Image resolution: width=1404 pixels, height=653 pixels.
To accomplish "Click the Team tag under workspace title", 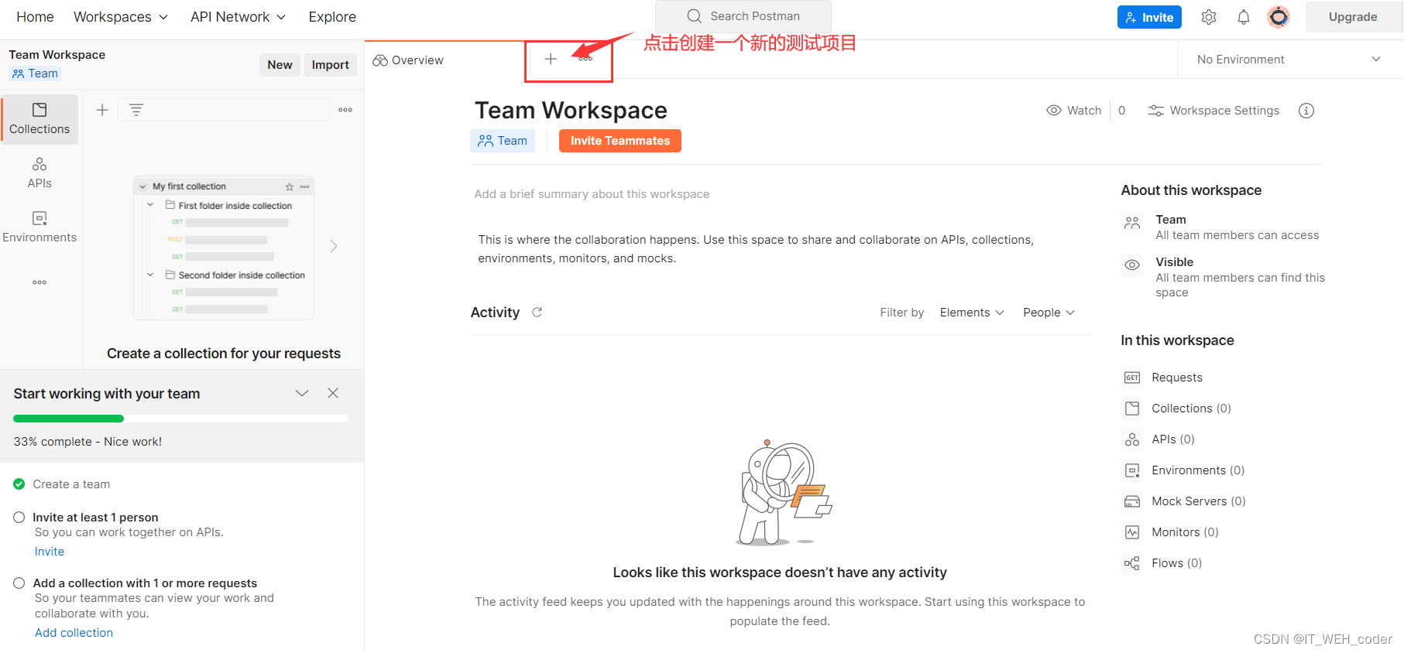I will pyautogui.click(x=503, y=141).
